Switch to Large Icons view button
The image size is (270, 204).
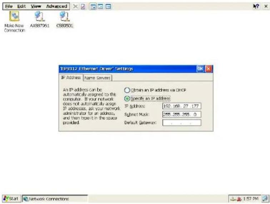[93, 6]
